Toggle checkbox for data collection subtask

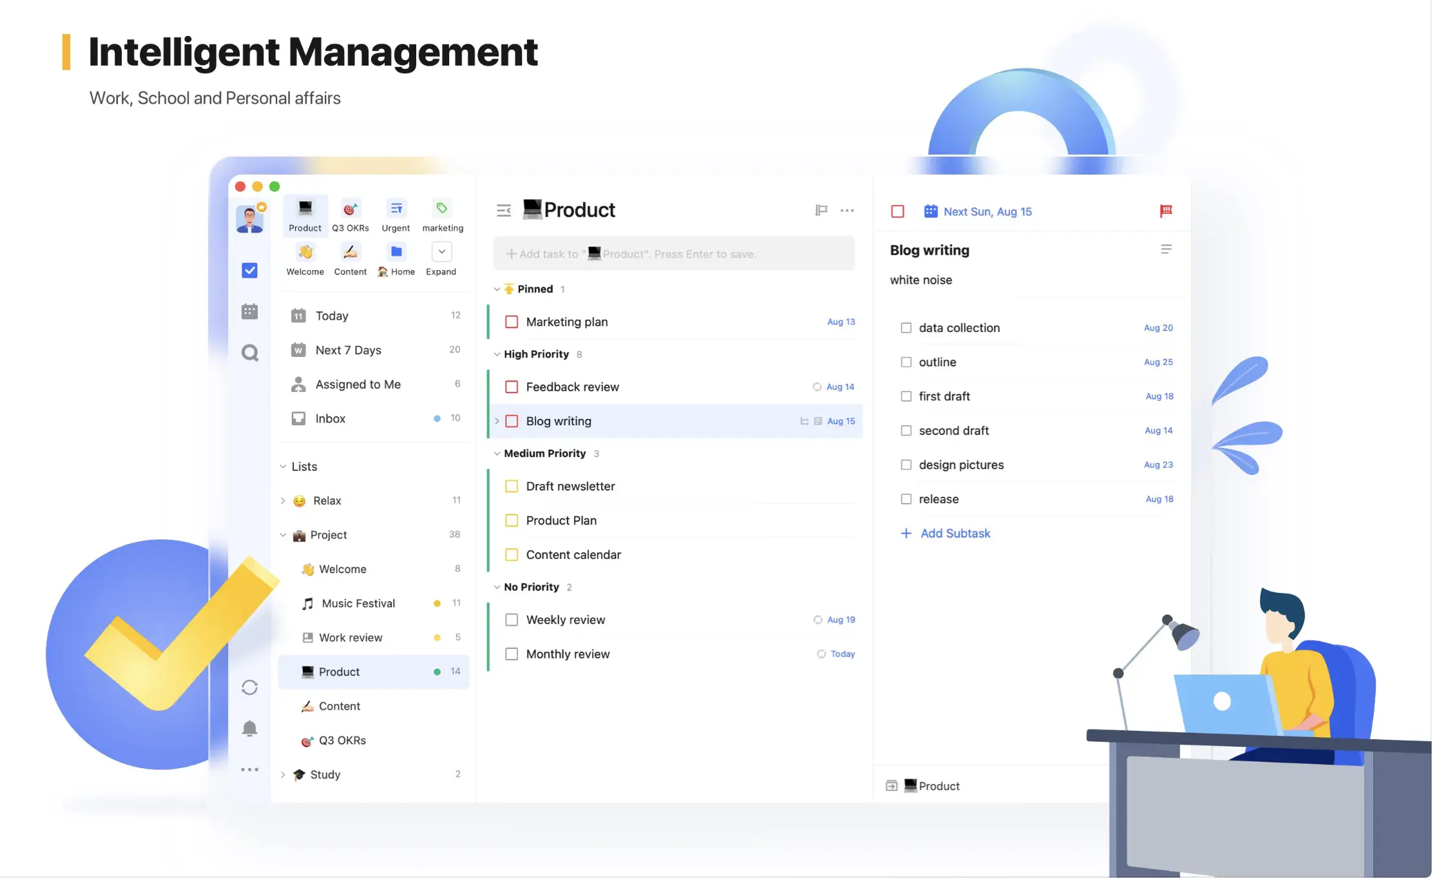(905, 327)
